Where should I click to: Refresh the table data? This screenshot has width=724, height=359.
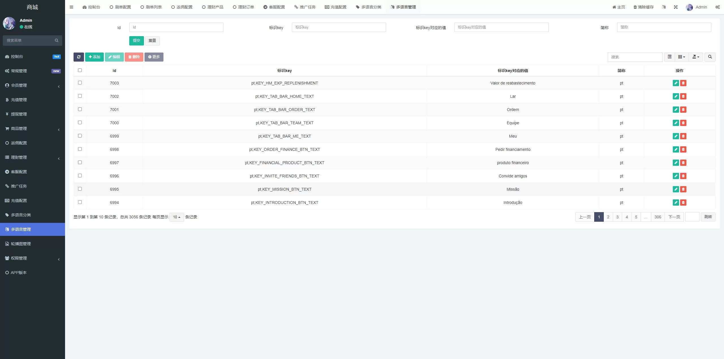79,57
